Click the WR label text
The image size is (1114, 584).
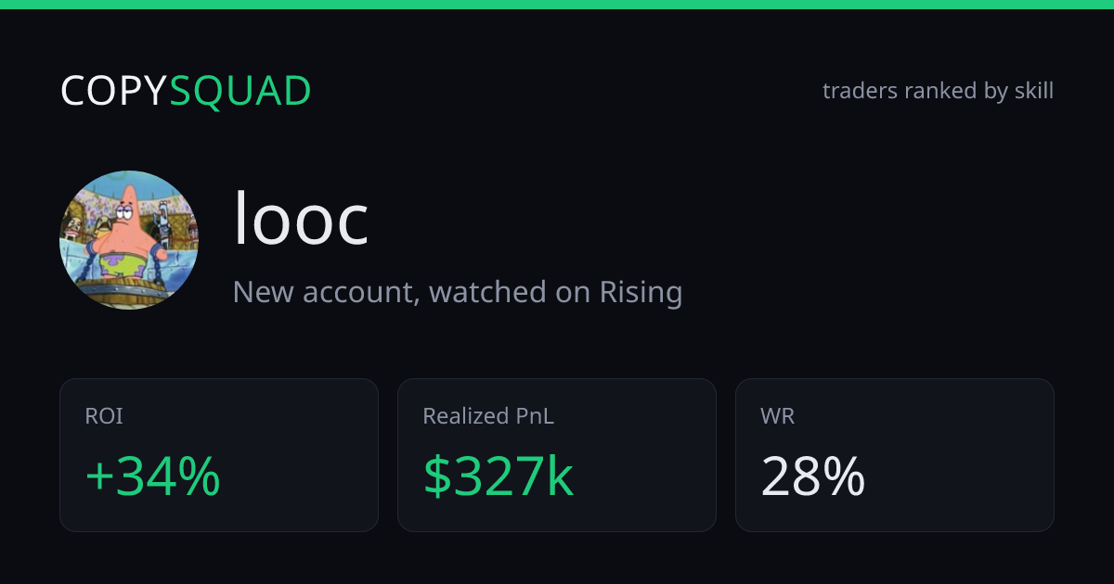point(778,416)
